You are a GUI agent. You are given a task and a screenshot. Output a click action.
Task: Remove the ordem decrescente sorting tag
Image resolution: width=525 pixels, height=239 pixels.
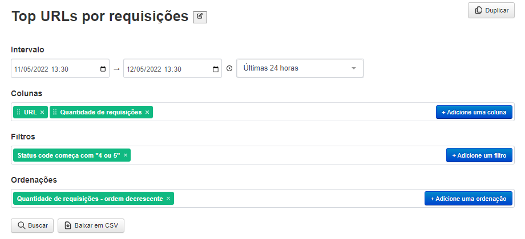tap(168, 198)
